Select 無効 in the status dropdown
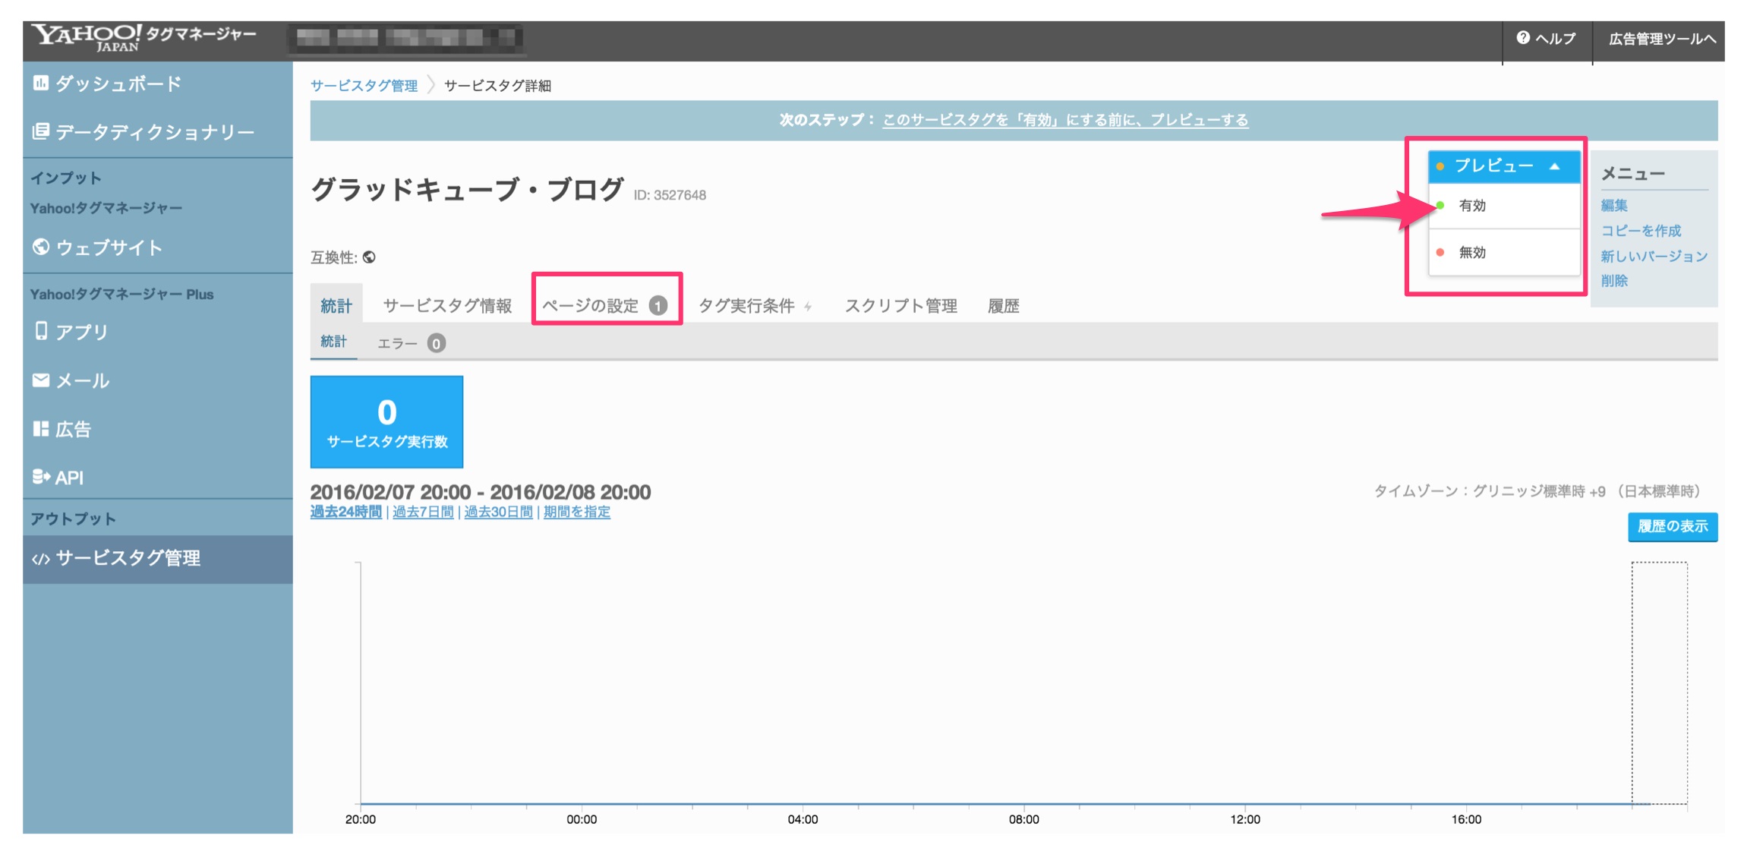 point(1503,252)
